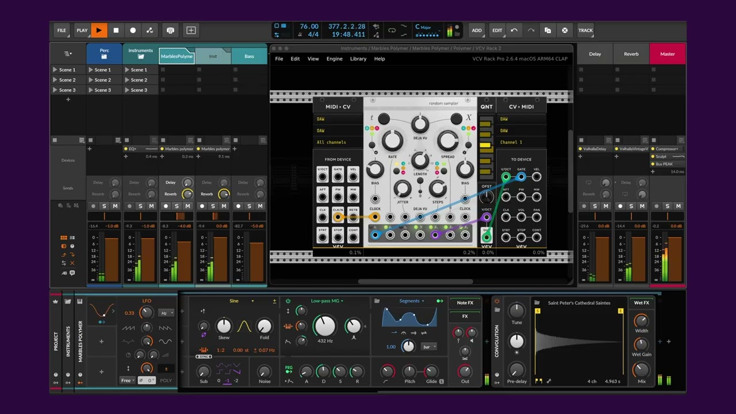Browse impulse folder beside Saint Peter's Cathedral
This screenshot has height=414, width=736.
click(x=536, y=303)
